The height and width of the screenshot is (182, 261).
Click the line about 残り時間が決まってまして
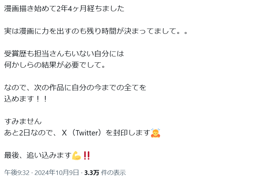click(96, 31)
